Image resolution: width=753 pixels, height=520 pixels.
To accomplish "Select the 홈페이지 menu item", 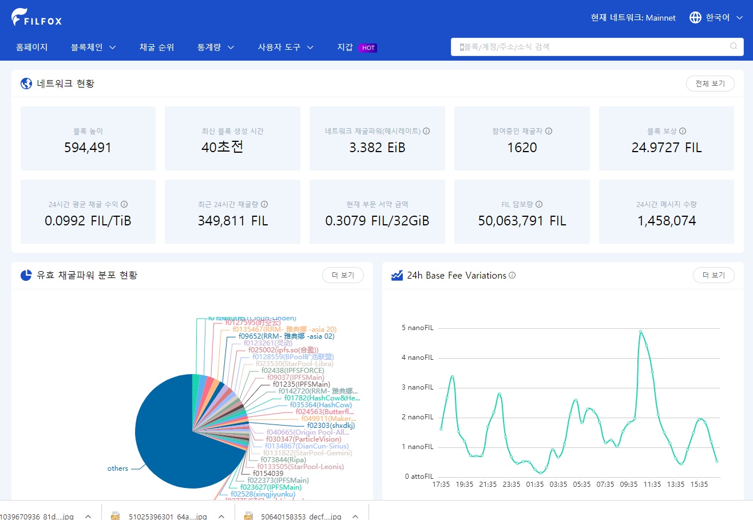I will 31,47.
